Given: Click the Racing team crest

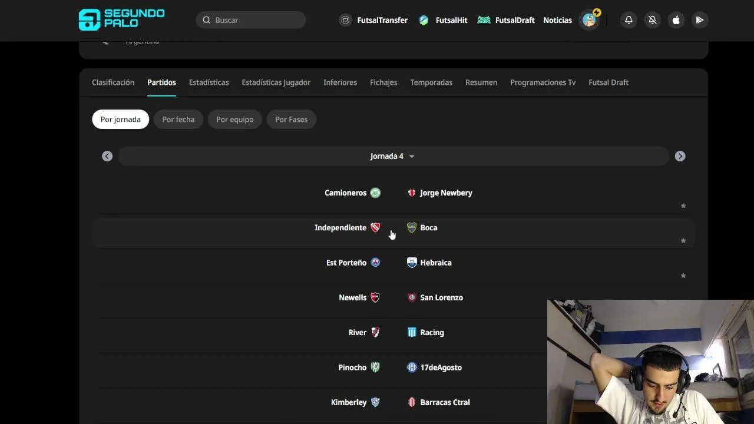Looking at the screenshot, I should 412,332.
